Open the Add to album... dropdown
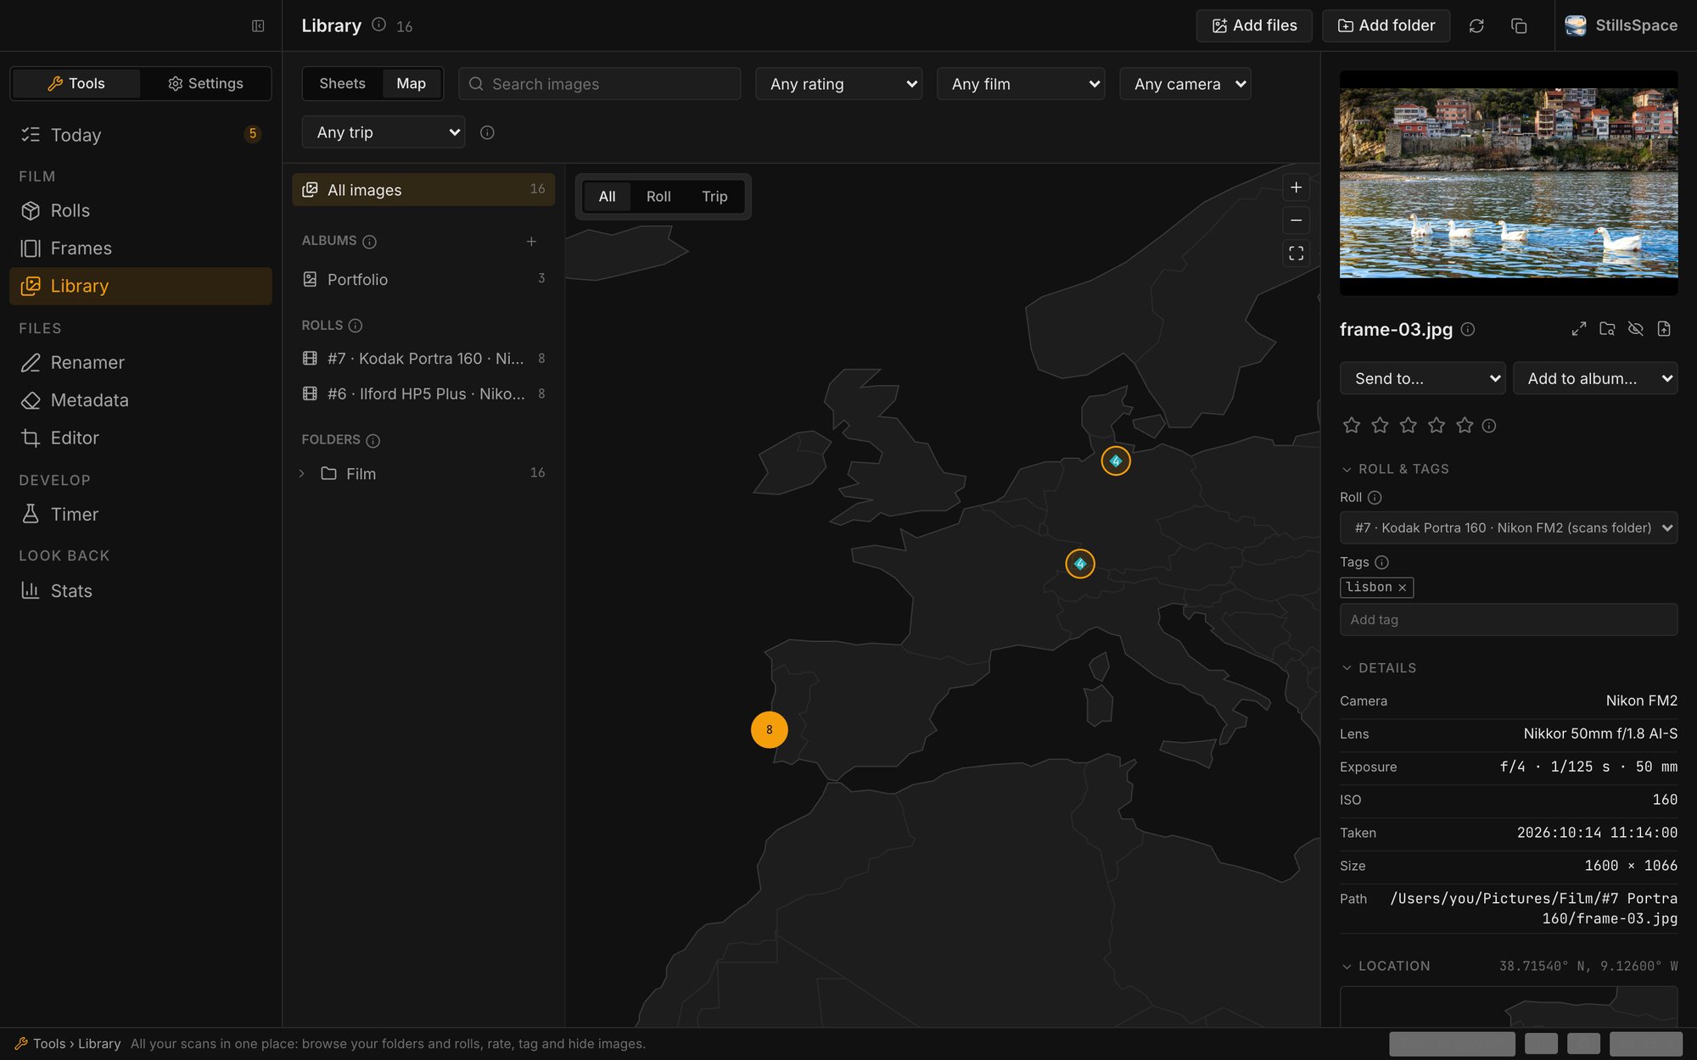This screenshot has height=1060, width=1697. pos(1595,378)
